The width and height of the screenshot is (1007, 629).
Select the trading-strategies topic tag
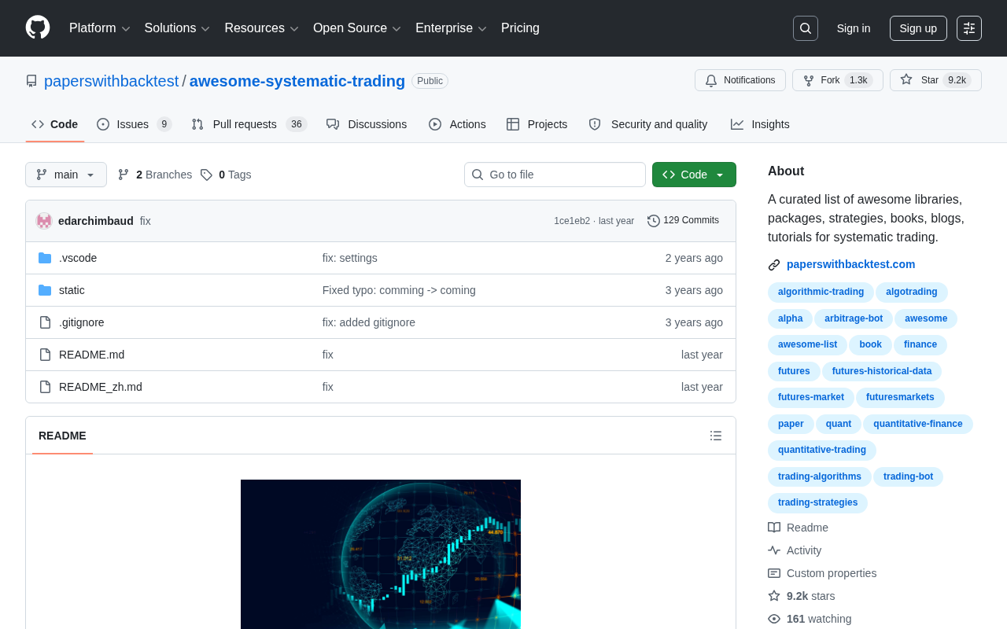coord(817,502)
